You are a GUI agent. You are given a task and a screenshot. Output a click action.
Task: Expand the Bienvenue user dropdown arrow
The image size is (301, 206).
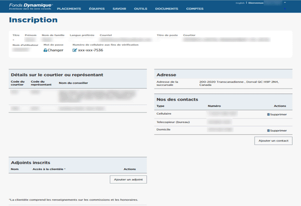coord(285,3)
